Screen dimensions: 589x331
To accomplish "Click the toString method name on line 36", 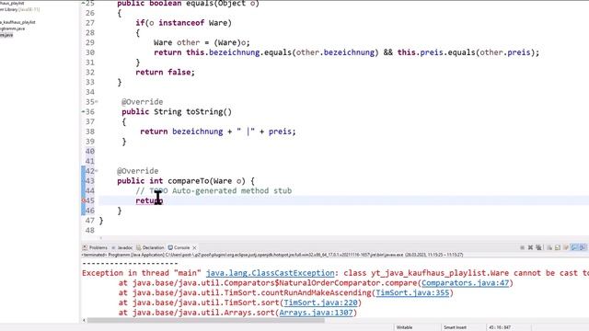I will click(204, 112).
